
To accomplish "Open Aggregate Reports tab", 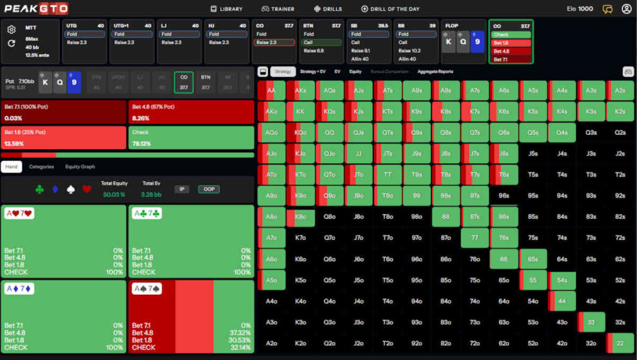I will pyautogui.click(x=435, y=72).
